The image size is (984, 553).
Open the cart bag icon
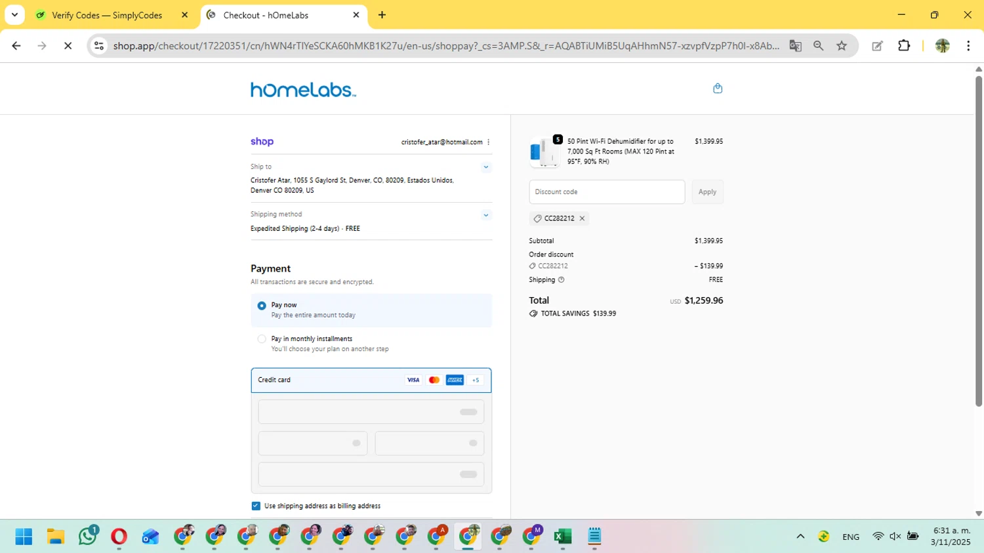pyautogui.click(x=718, y=89)
